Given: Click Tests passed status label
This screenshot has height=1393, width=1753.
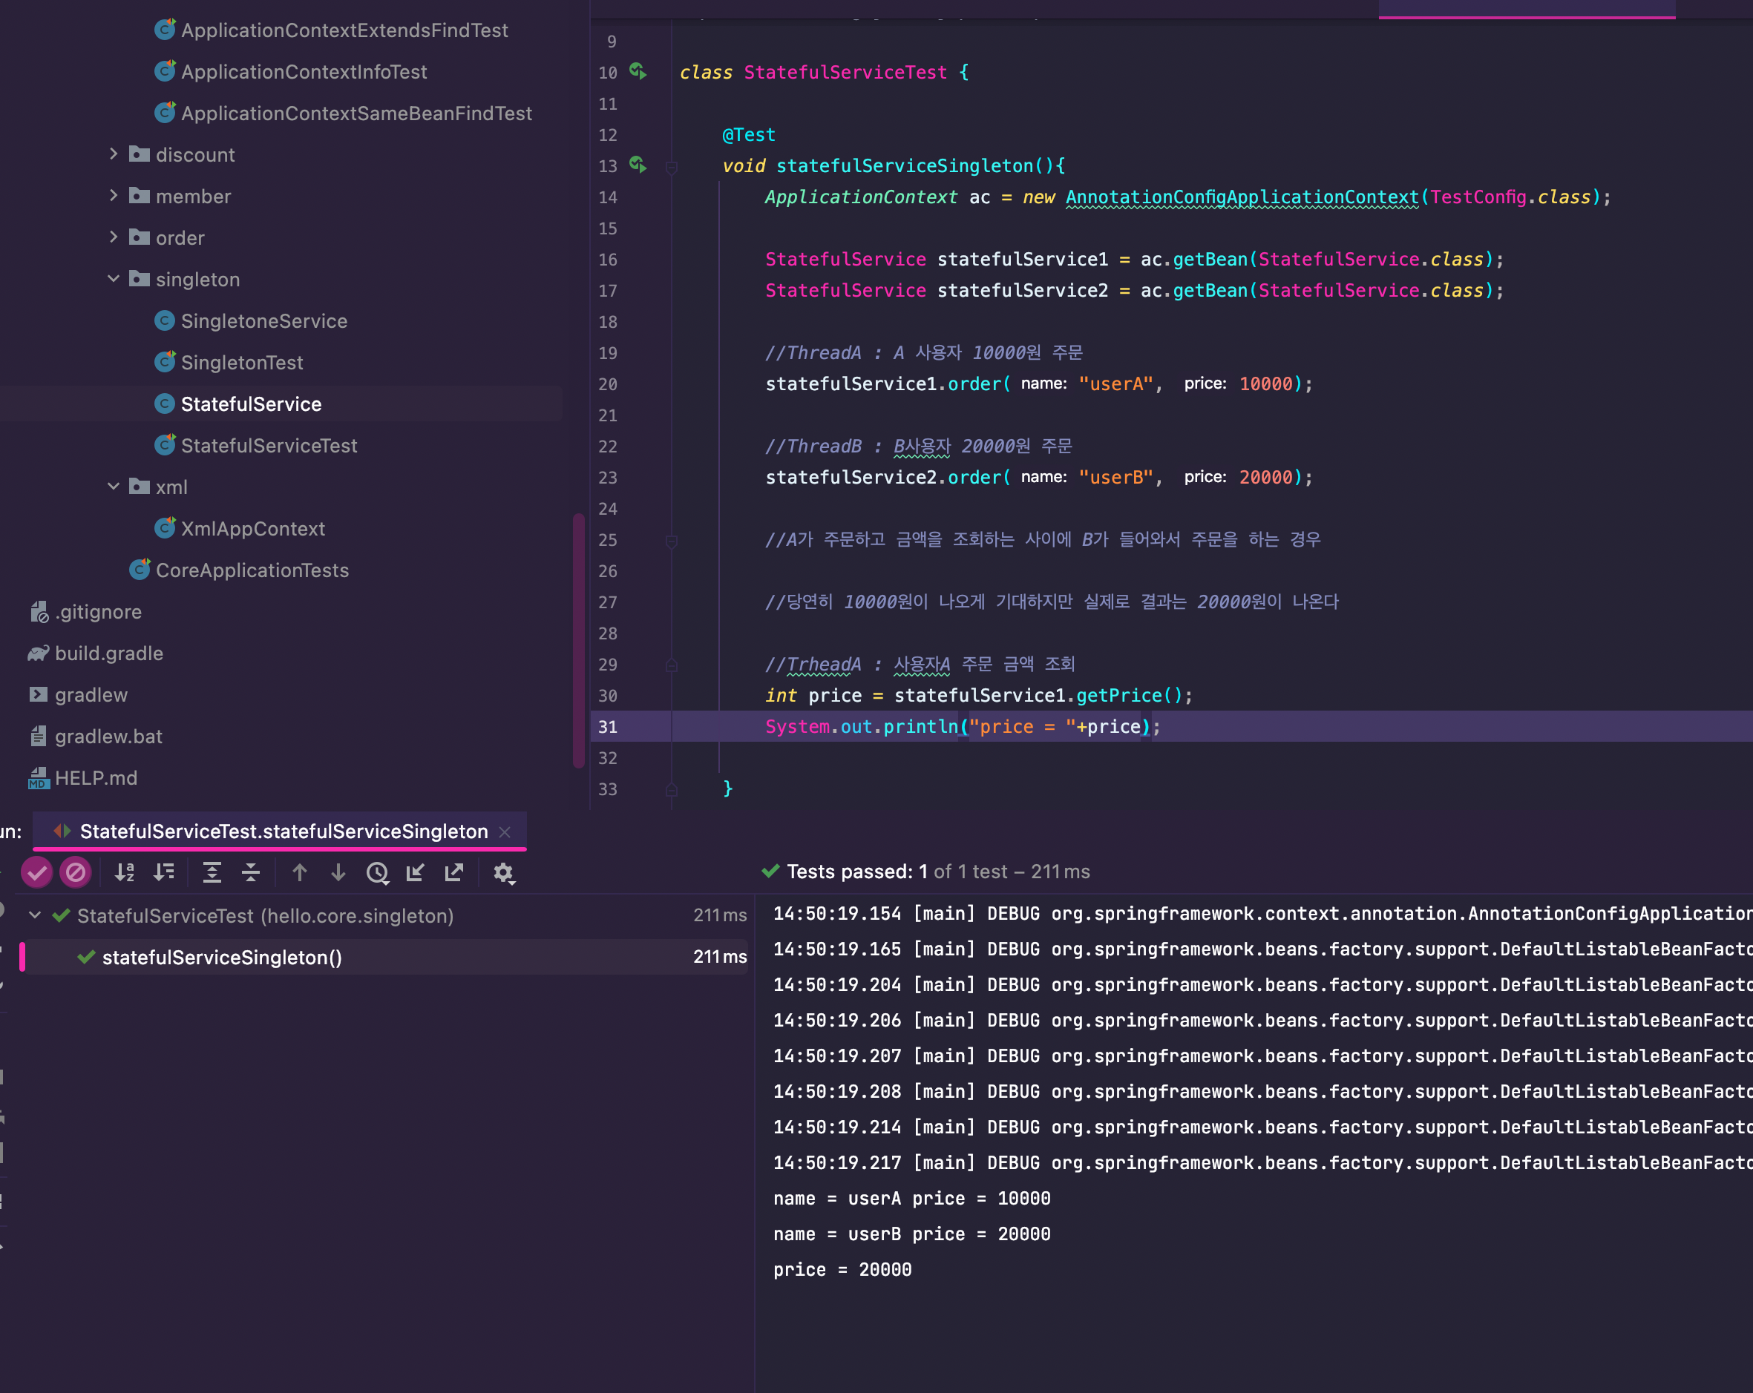Looking at the screenshot, I should [x=925, y=872].
